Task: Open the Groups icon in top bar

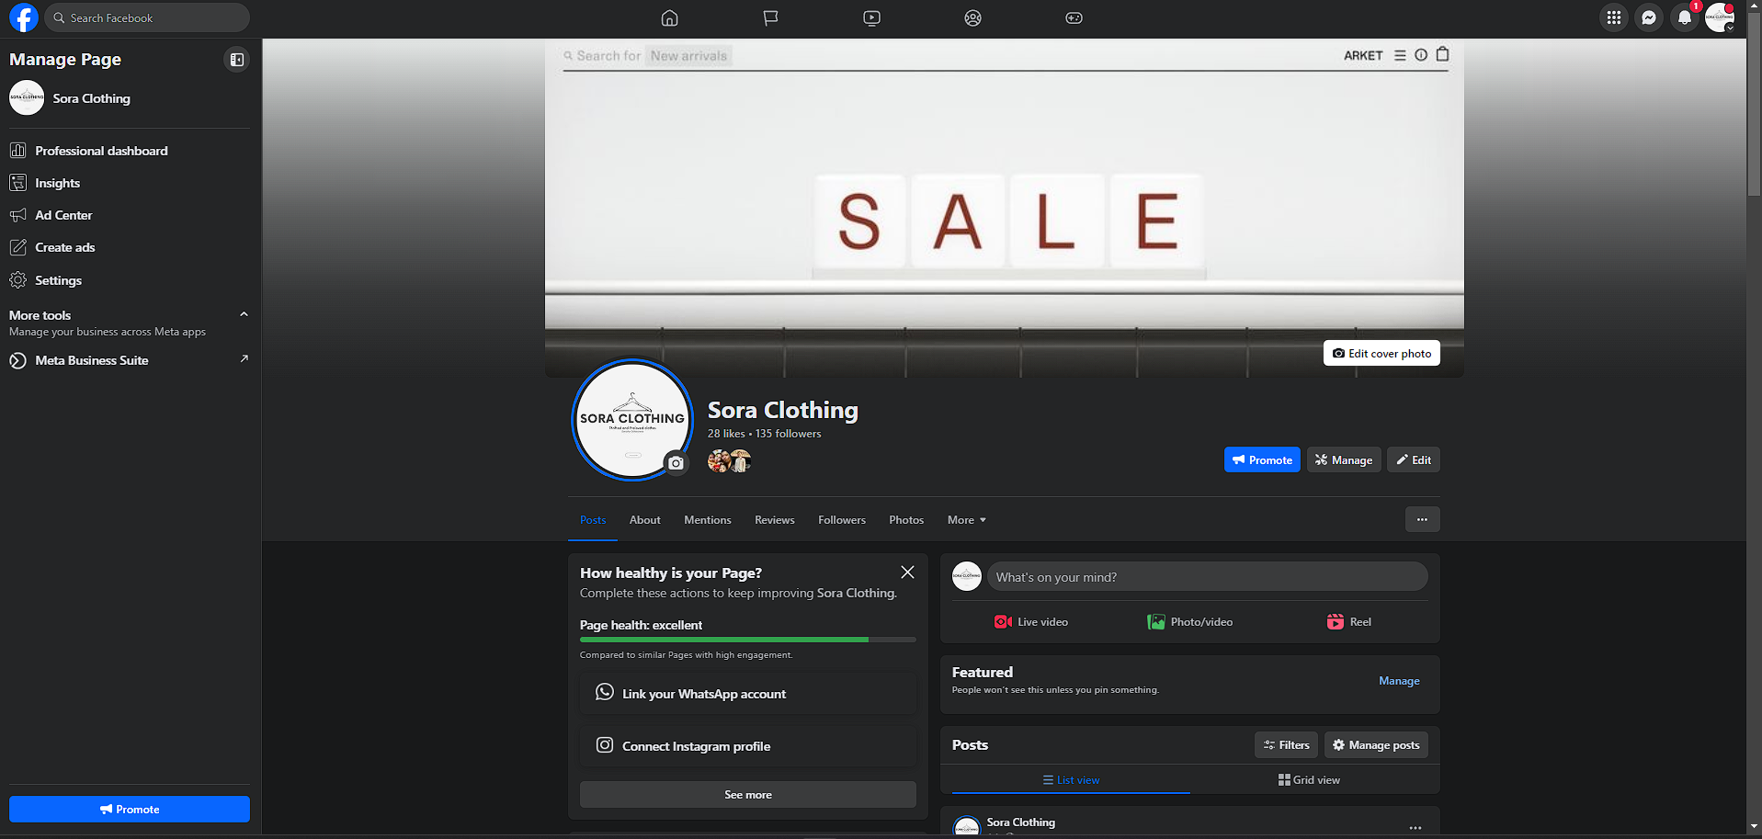Action: [x=972, y=17]
